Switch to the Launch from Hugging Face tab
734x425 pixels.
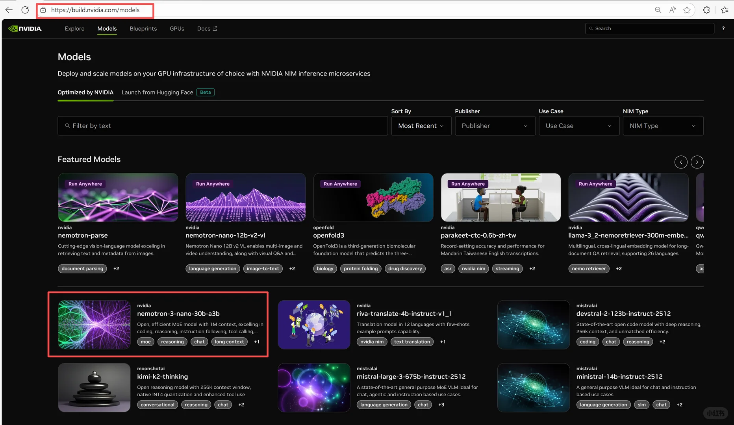[157, 92]
